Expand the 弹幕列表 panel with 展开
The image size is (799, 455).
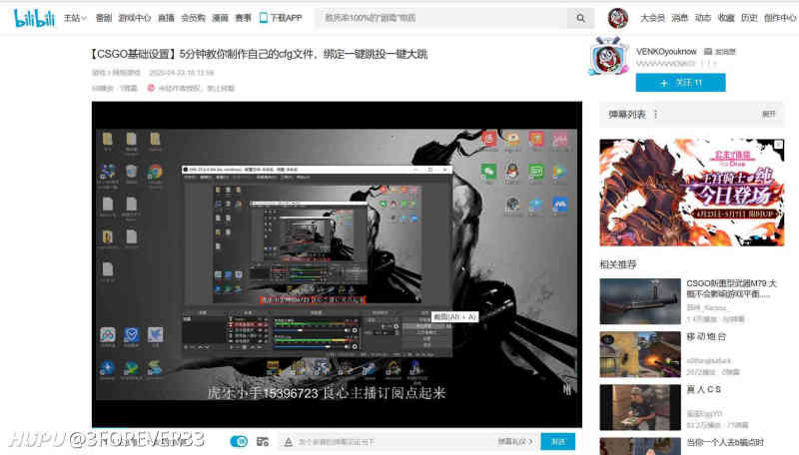pos(768,114)
